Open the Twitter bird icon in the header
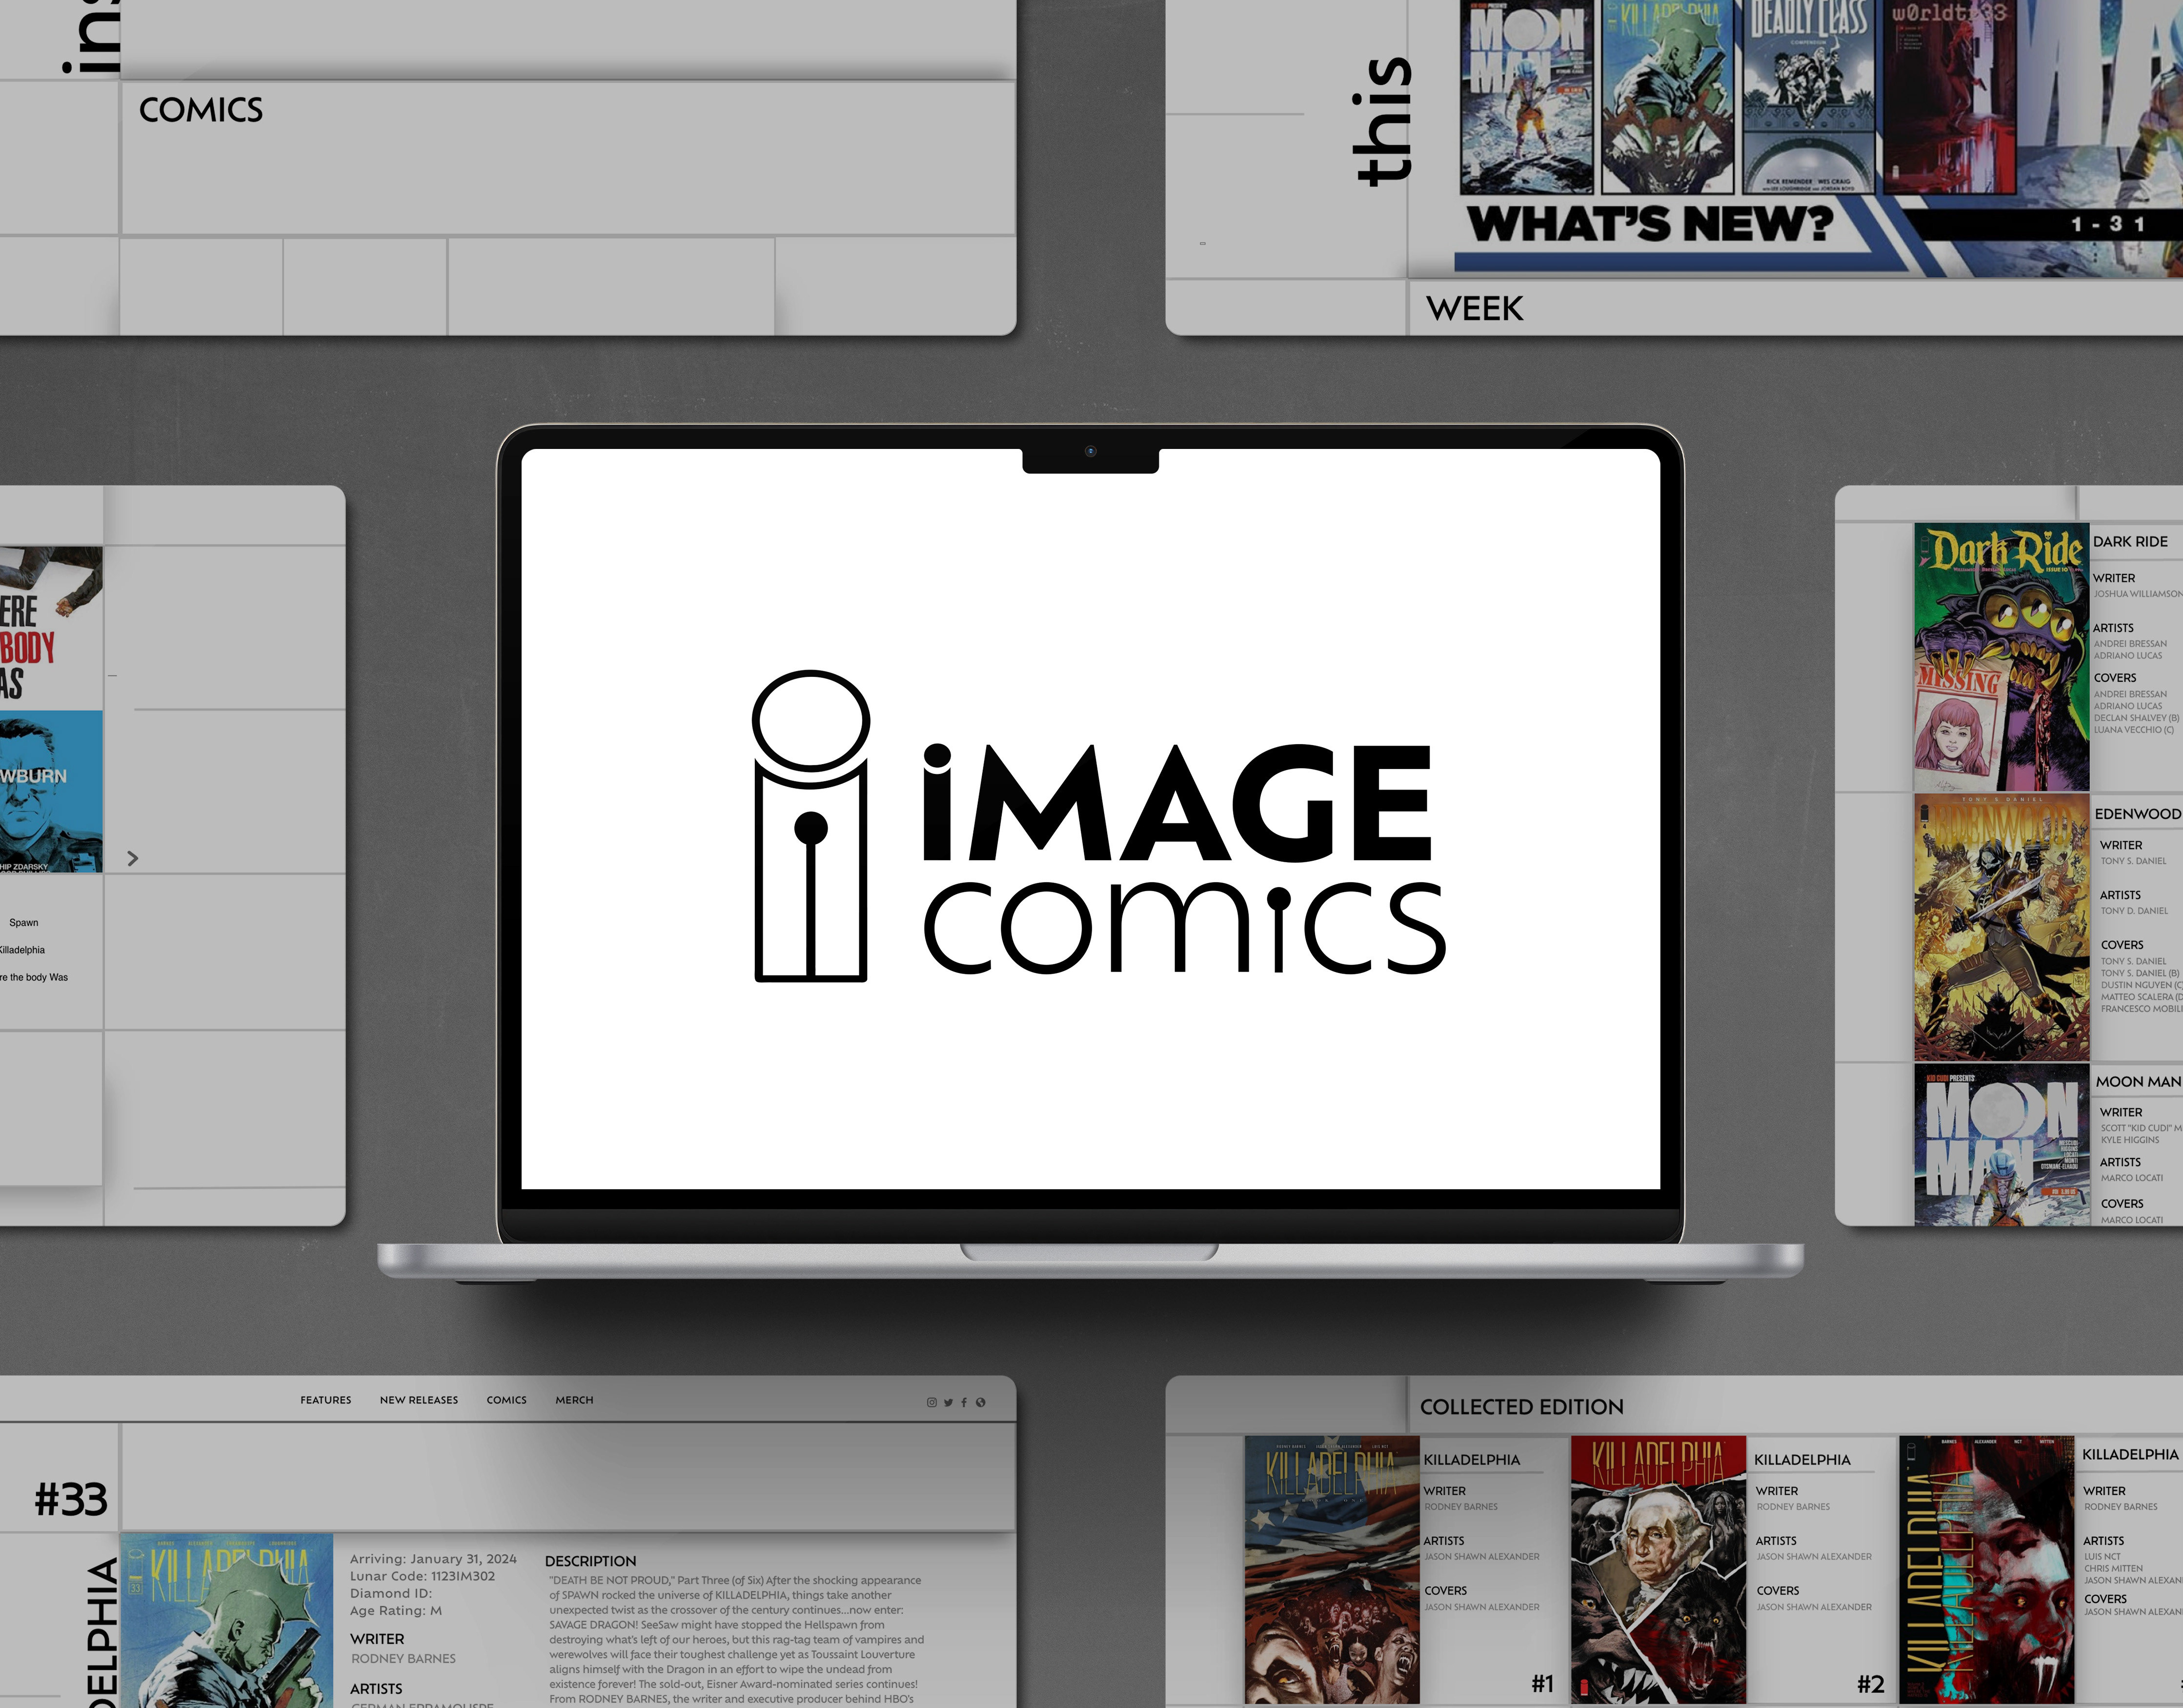This screenshot has height=1708, width=2183. pos(948,1402)
